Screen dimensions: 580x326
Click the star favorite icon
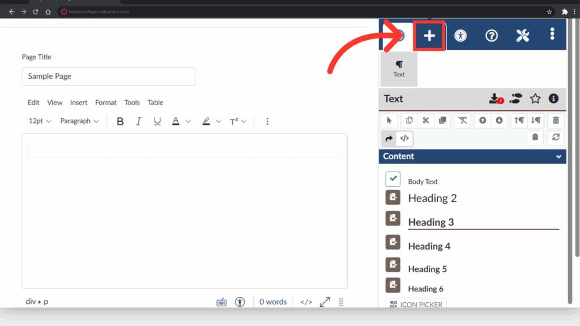[535, 98]
